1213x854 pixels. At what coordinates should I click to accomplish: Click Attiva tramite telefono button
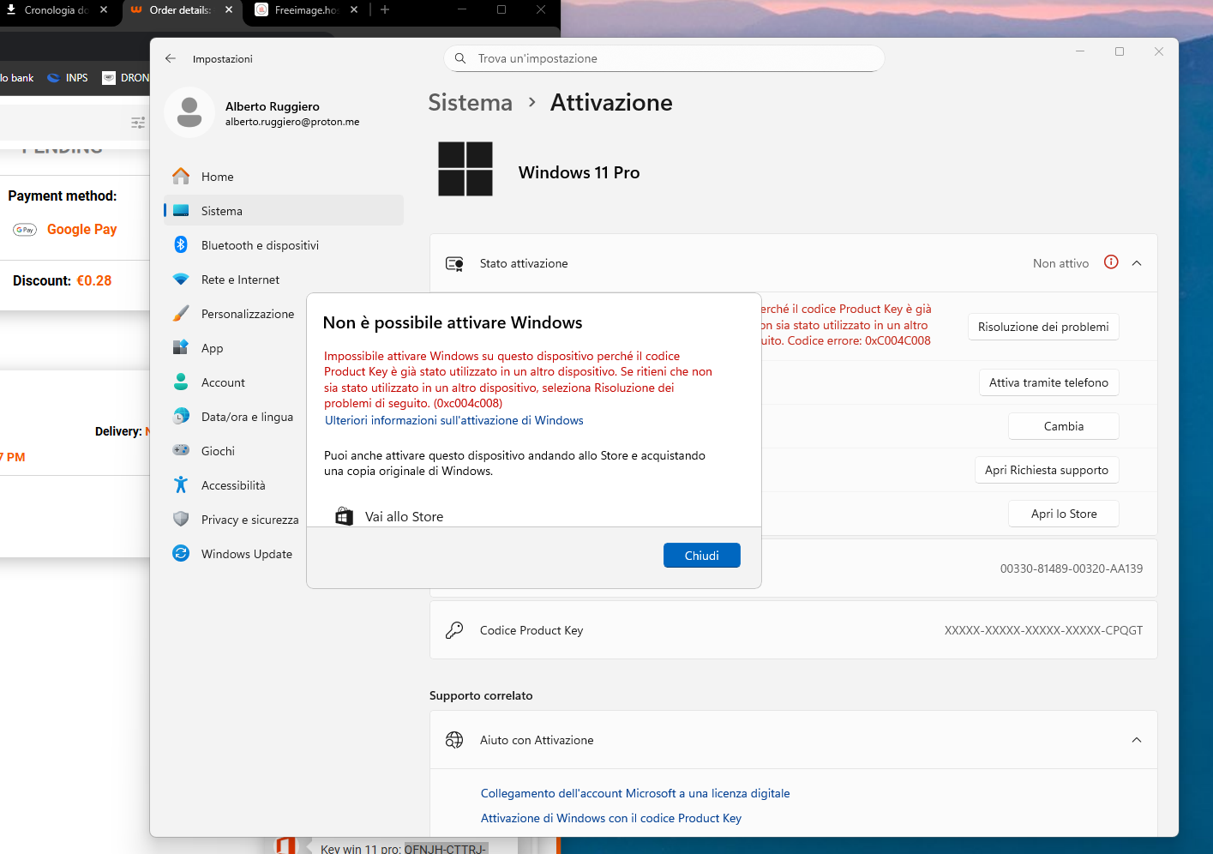click(x=1048, y=382)
